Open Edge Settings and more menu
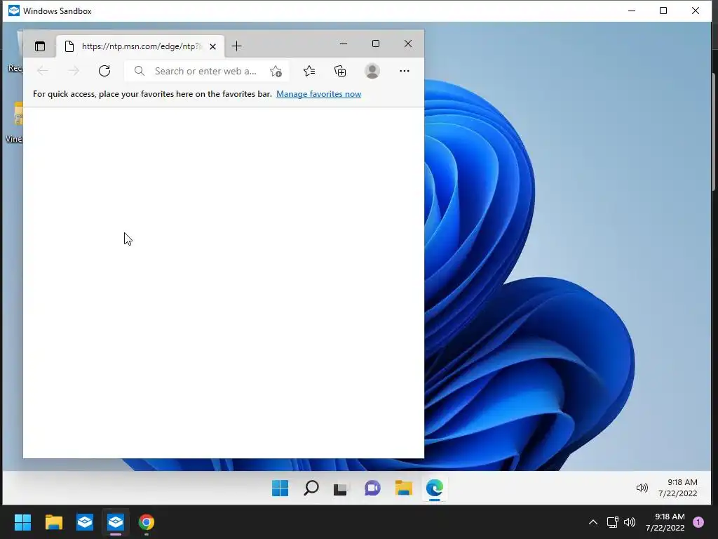Image resolution: width=718 pixels, height=539 pixels. pyautogui.click(x=405, y=71)
